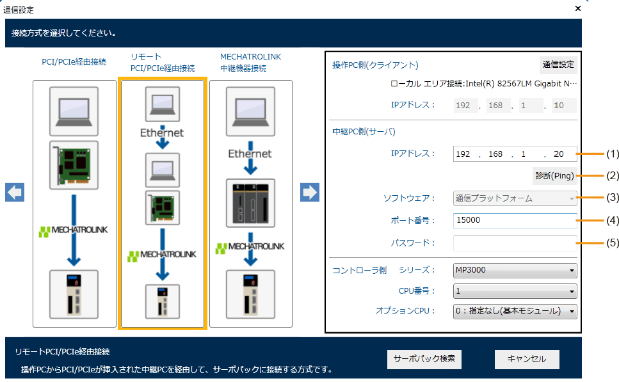The width and height of the screenshot is (619, 382).
Task: Click the servopack icon in MECHATROLINK relay panel
Action: tap(251, 294)
